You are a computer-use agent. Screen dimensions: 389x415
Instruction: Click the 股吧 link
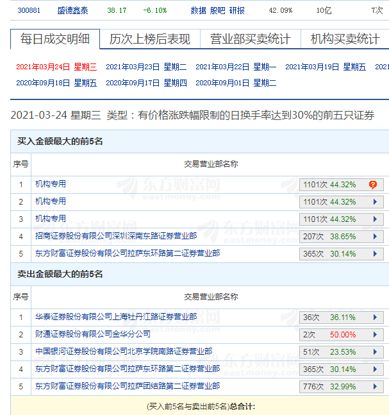[x=218, y=10]
